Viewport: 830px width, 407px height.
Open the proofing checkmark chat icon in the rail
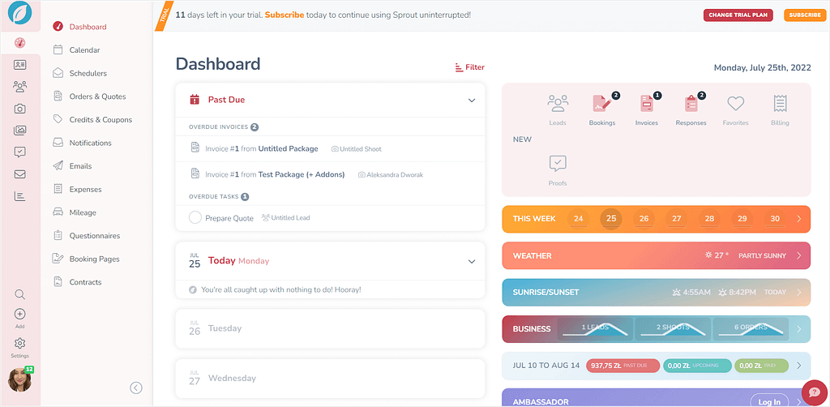pos(19,152)
